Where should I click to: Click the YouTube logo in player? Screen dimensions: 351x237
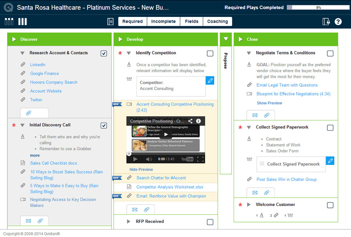[187, 159]
